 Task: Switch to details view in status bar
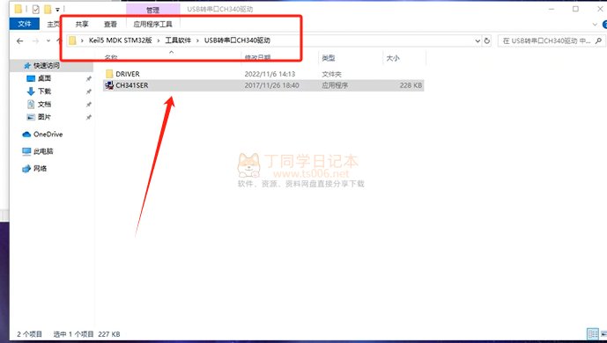point(593,333)
